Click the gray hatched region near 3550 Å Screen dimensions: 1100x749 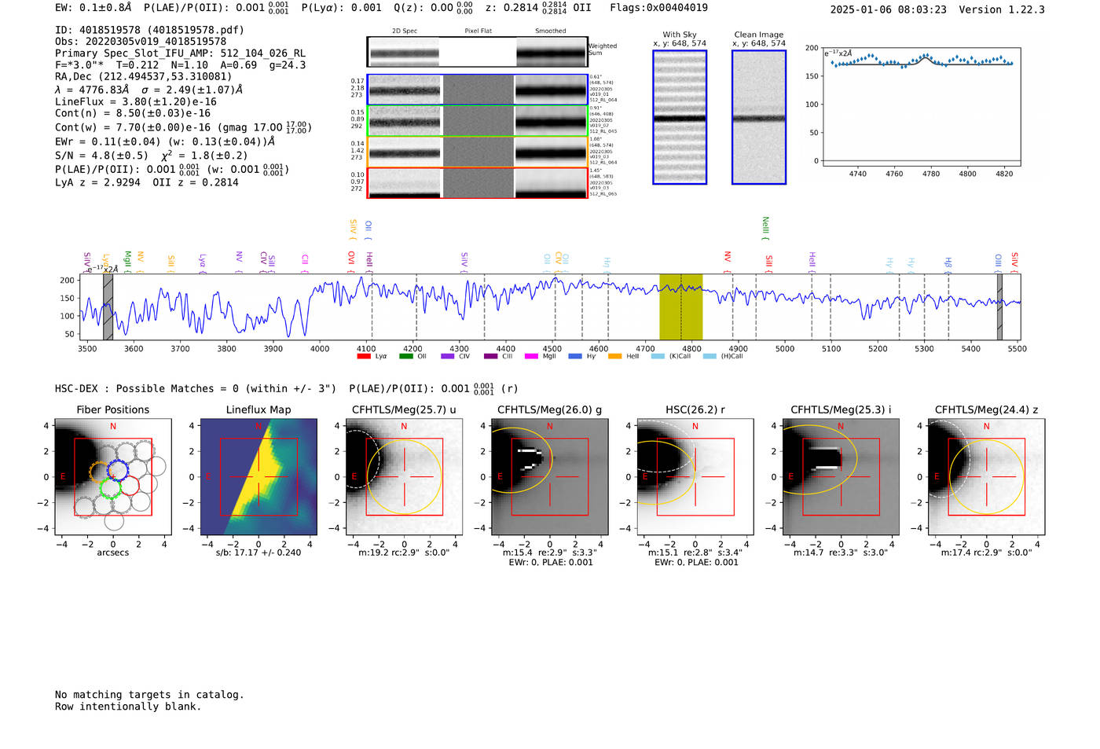(108, 307)
